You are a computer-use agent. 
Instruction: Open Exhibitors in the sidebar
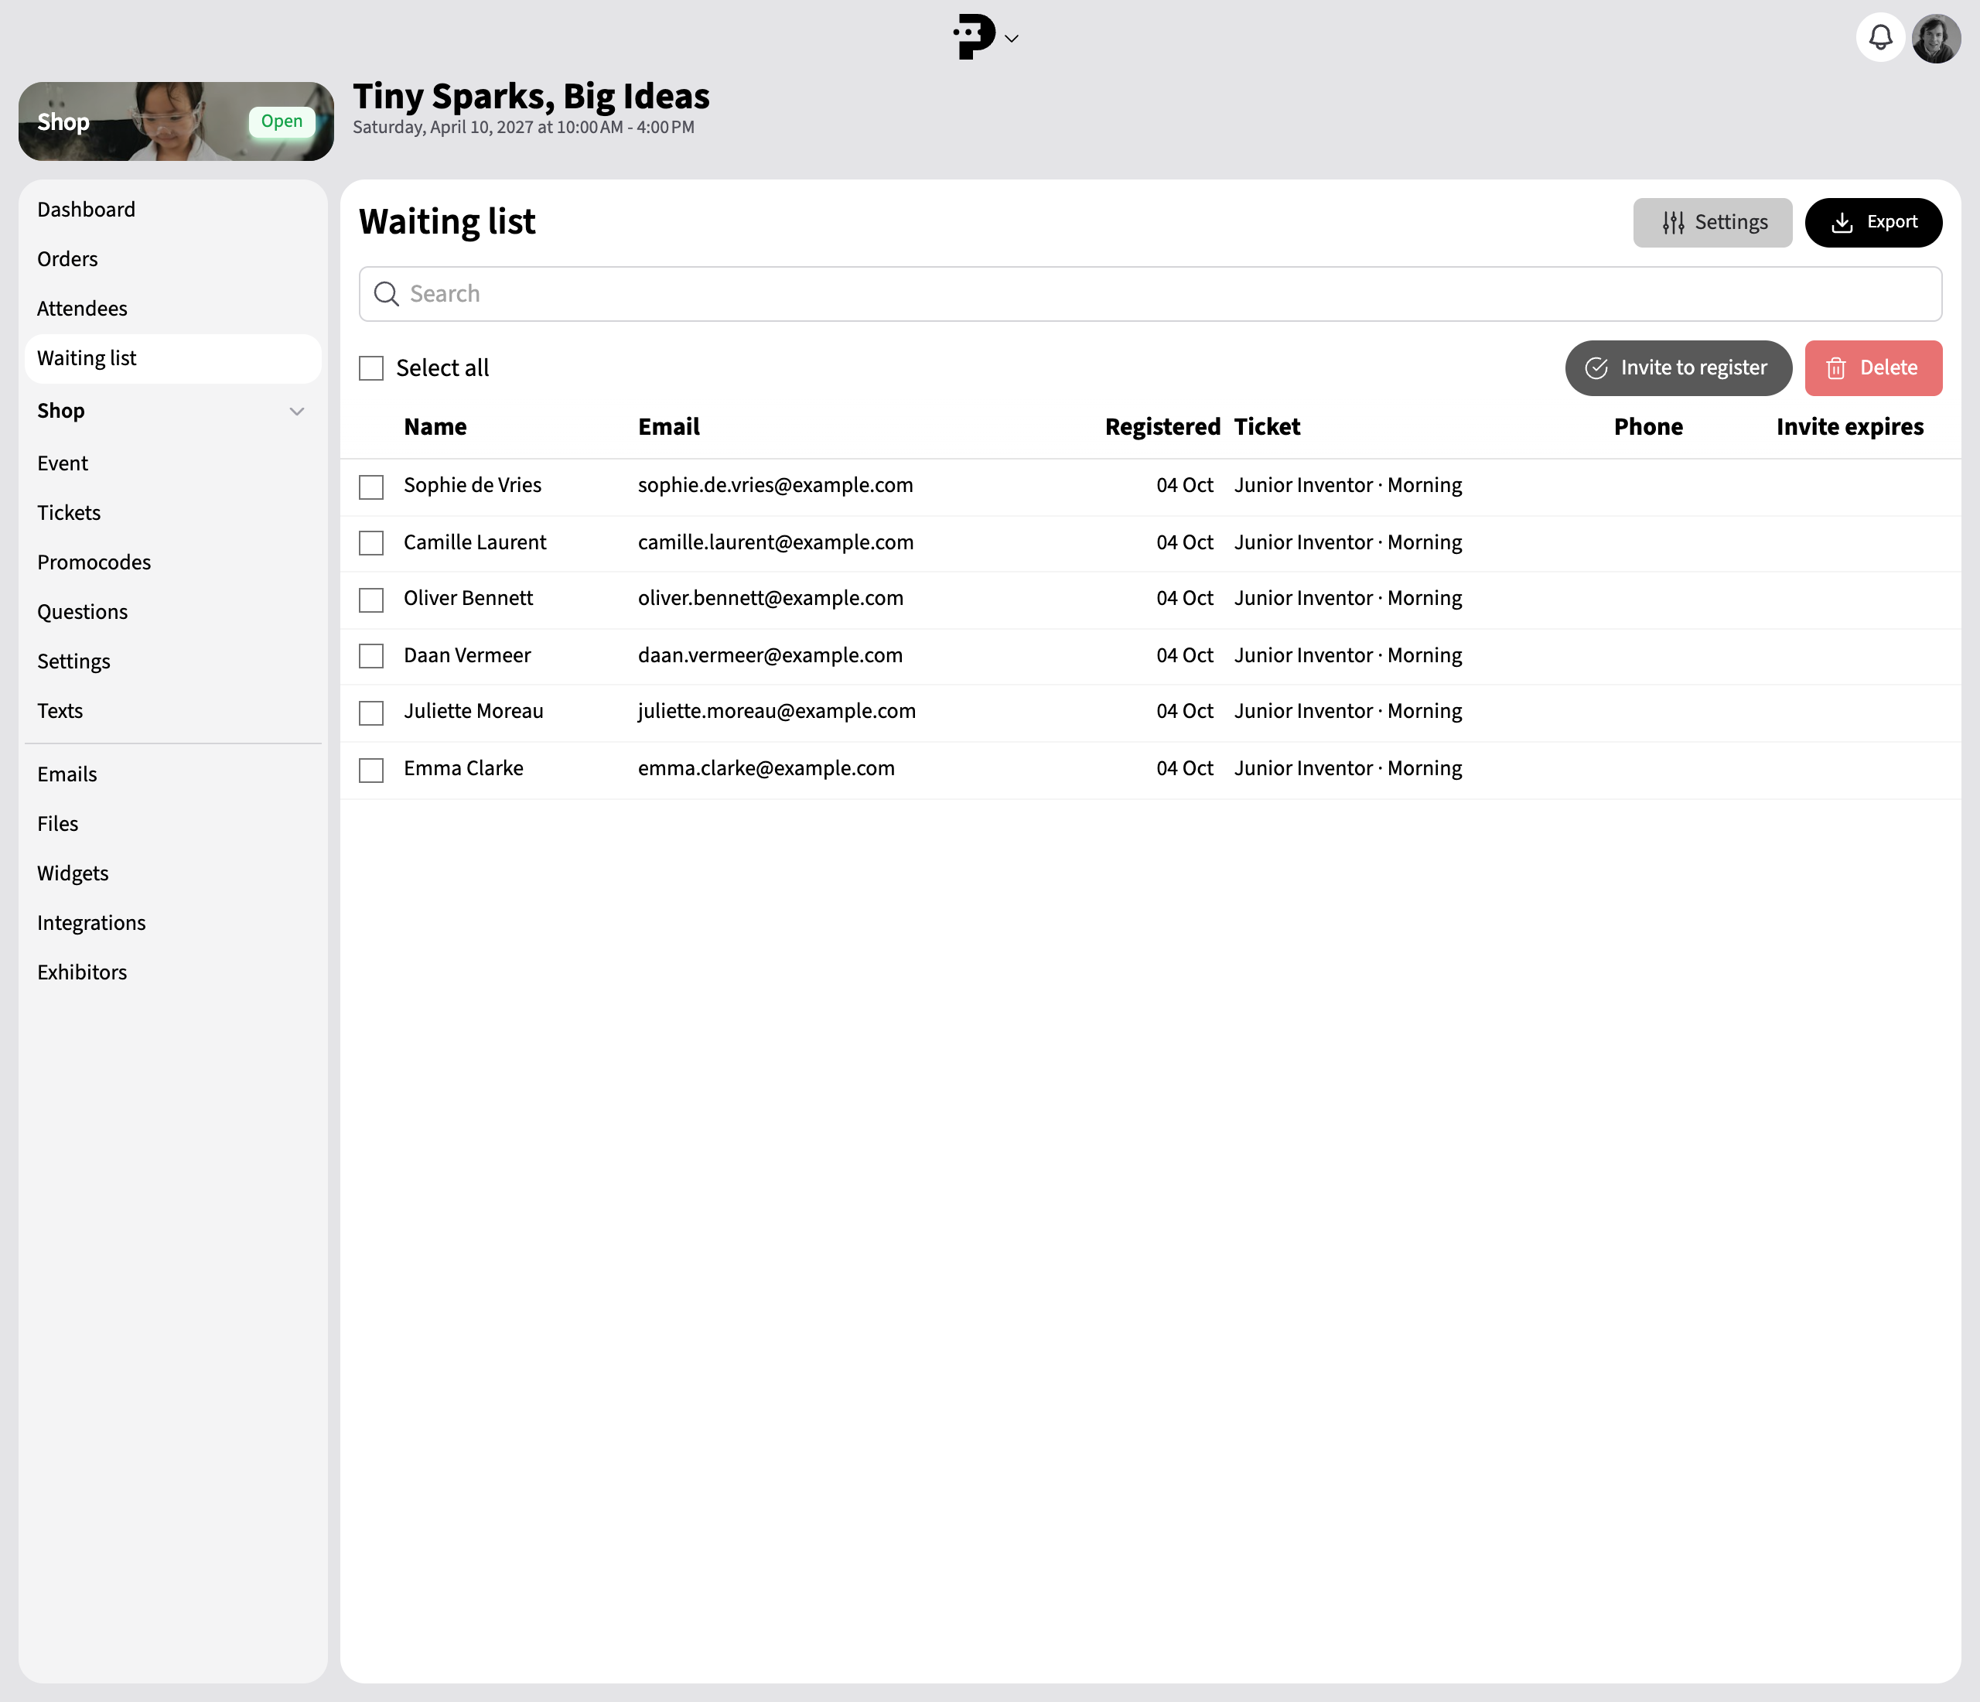click(172, 974)
